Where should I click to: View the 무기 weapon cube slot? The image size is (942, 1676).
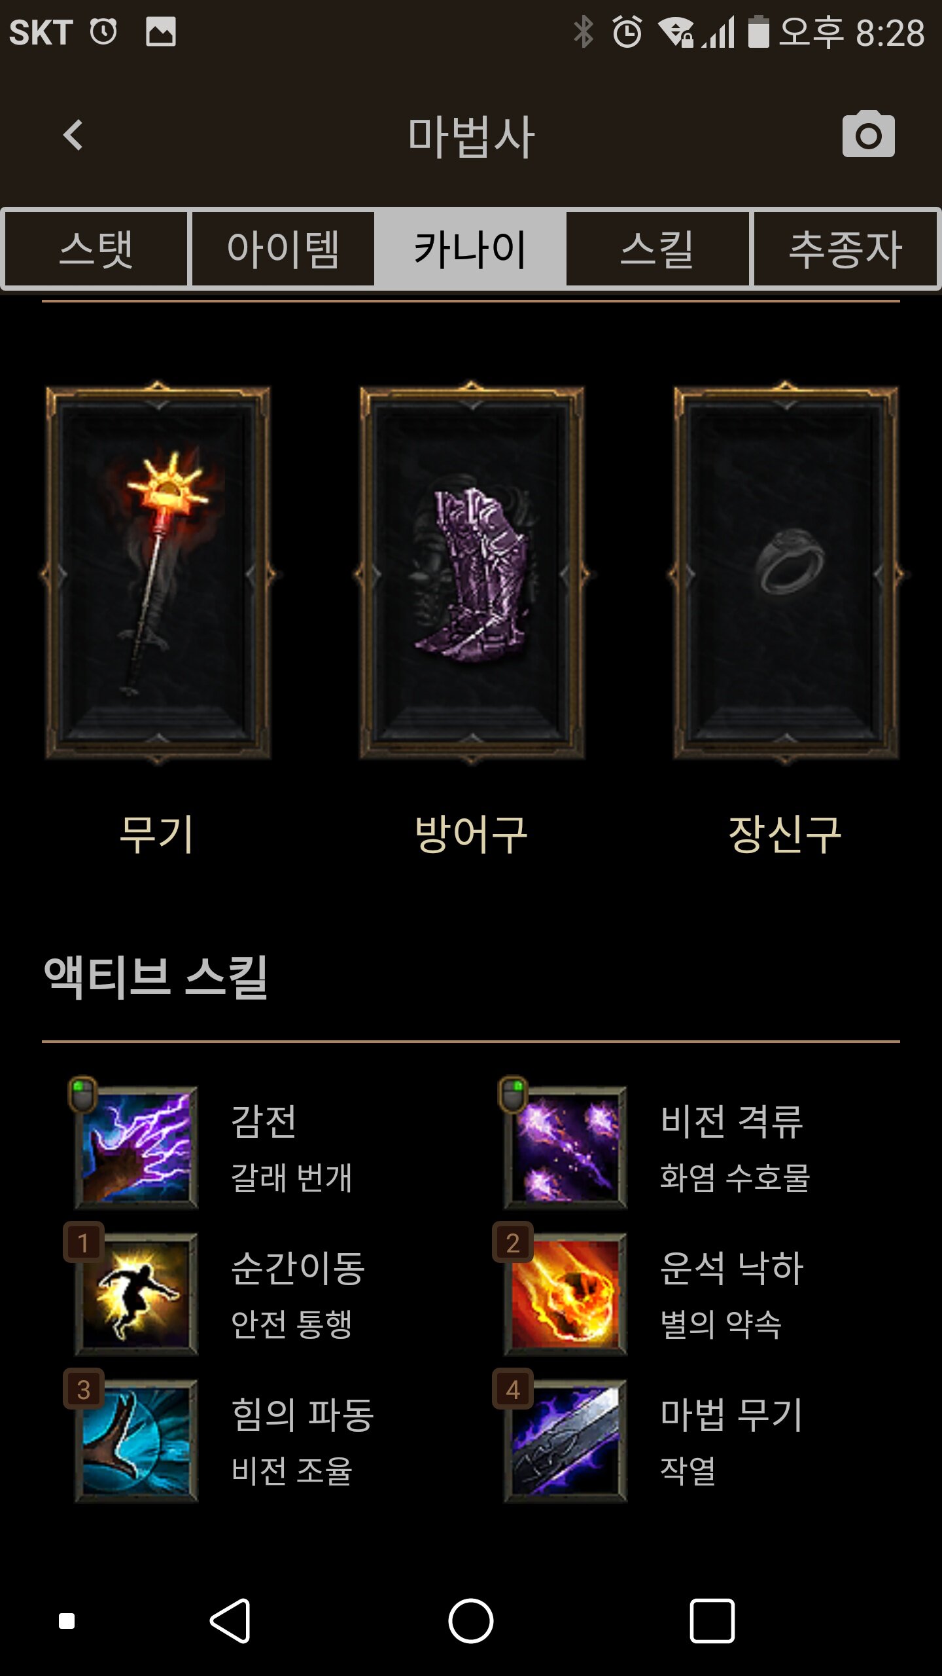coord(158,573)
